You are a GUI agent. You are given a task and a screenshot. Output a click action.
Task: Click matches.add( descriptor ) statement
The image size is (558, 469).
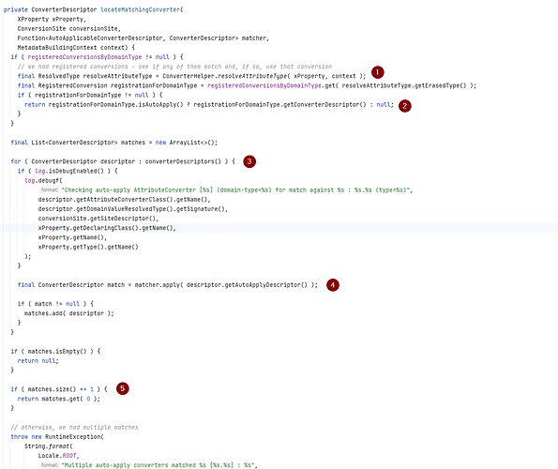[x=69, y=313]
